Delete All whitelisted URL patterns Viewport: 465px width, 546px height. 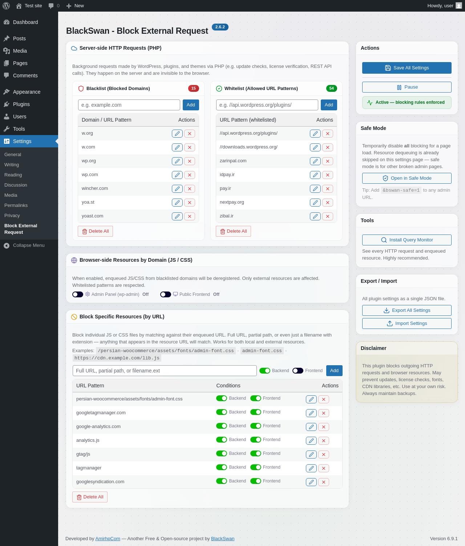233,231
